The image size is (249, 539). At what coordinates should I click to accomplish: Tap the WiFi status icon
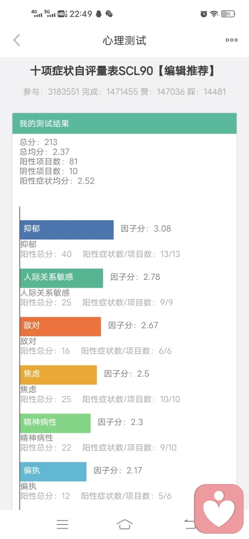pos(214,14)
